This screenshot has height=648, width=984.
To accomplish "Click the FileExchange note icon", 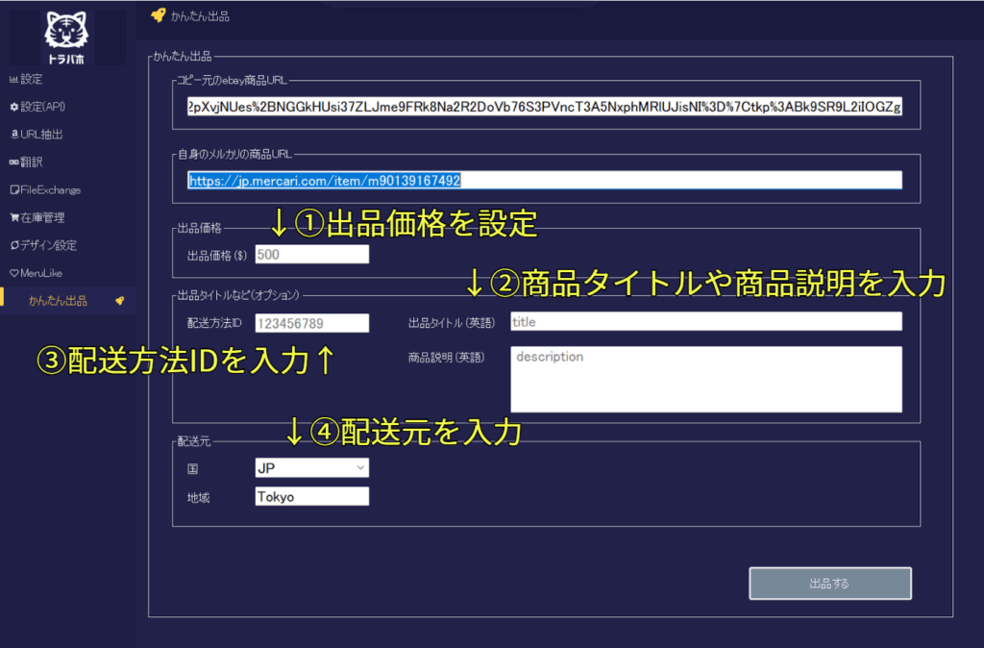I will tap(13, 190).
